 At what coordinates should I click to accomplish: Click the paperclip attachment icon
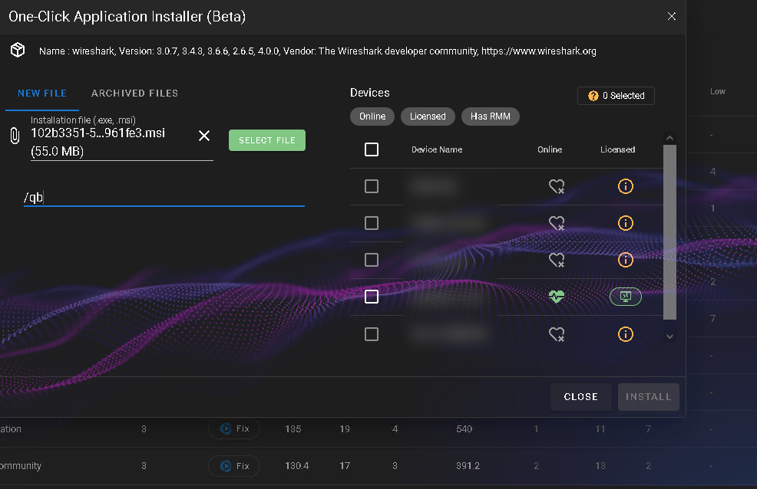(x=14, y=137)
